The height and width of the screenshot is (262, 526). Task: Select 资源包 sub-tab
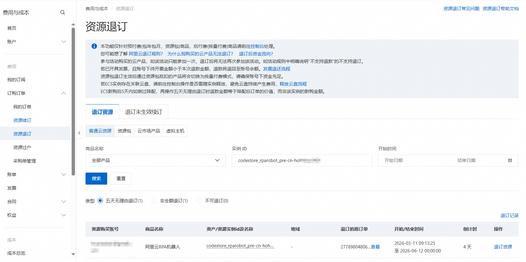[x=124, y=131]
